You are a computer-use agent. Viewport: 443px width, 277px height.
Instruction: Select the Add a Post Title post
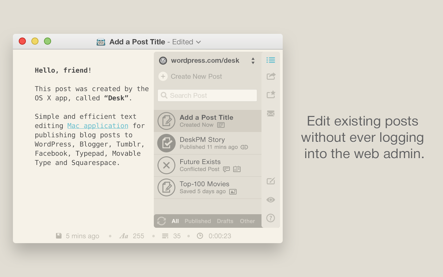click(x=208, y=121)
